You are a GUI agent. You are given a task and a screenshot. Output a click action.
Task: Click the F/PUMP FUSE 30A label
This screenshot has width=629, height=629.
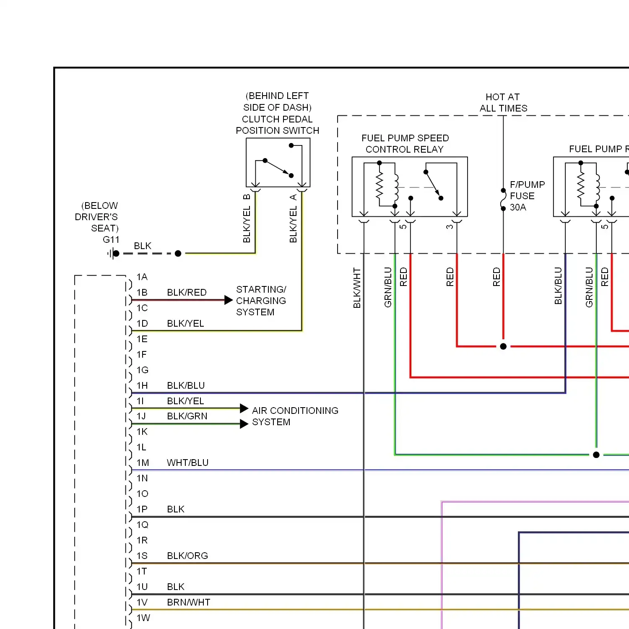(x=527, y=196)
